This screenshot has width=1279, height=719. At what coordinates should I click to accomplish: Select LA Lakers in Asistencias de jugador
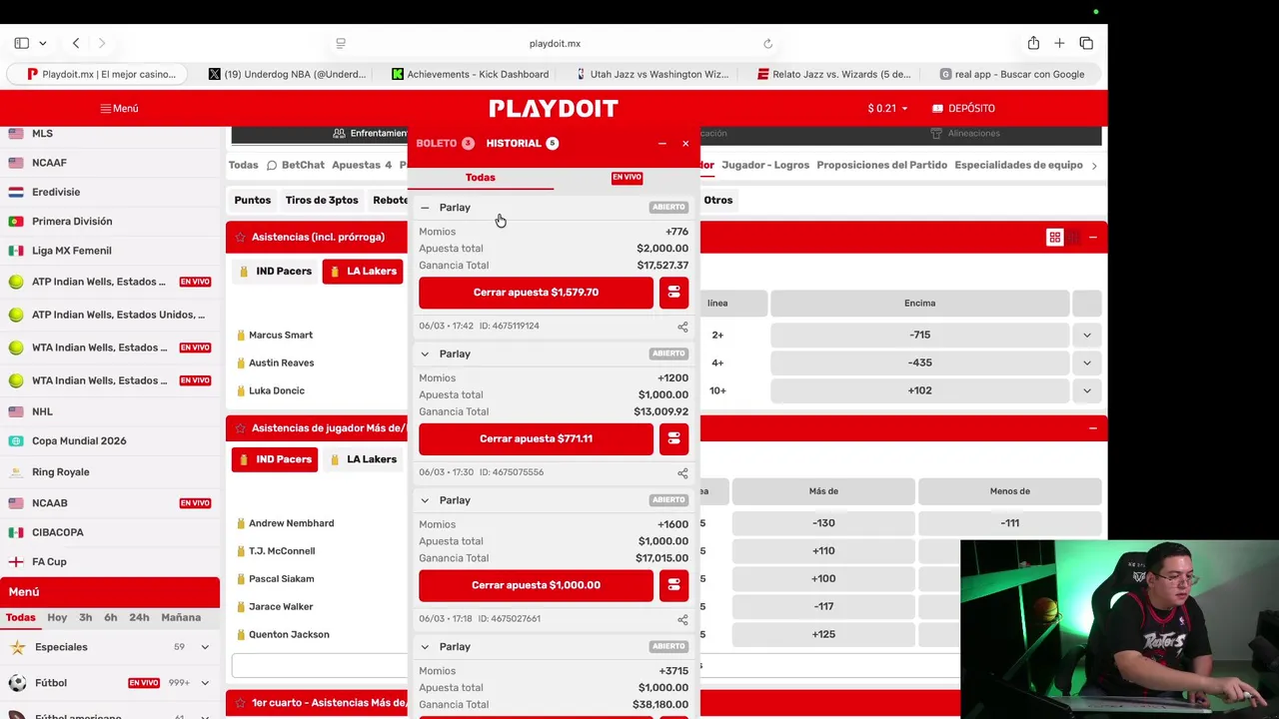coord(364,459)
